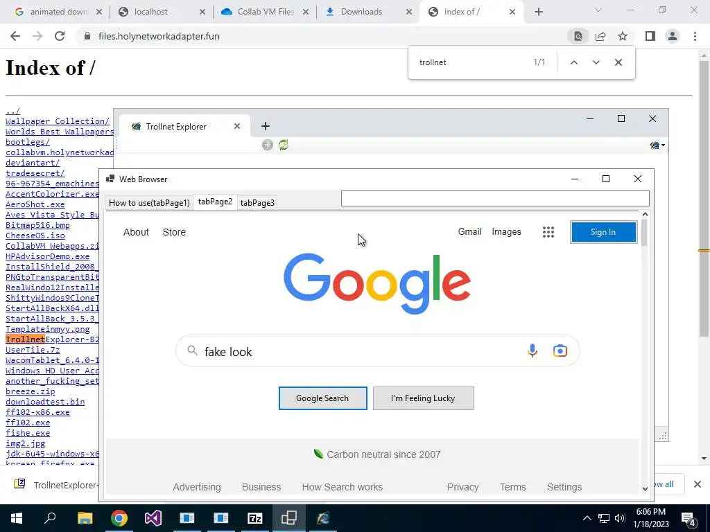Click Trollnet Explorer grey forward button
The width and height of the screenshot is (710, 532).
(x=267, y=145)
